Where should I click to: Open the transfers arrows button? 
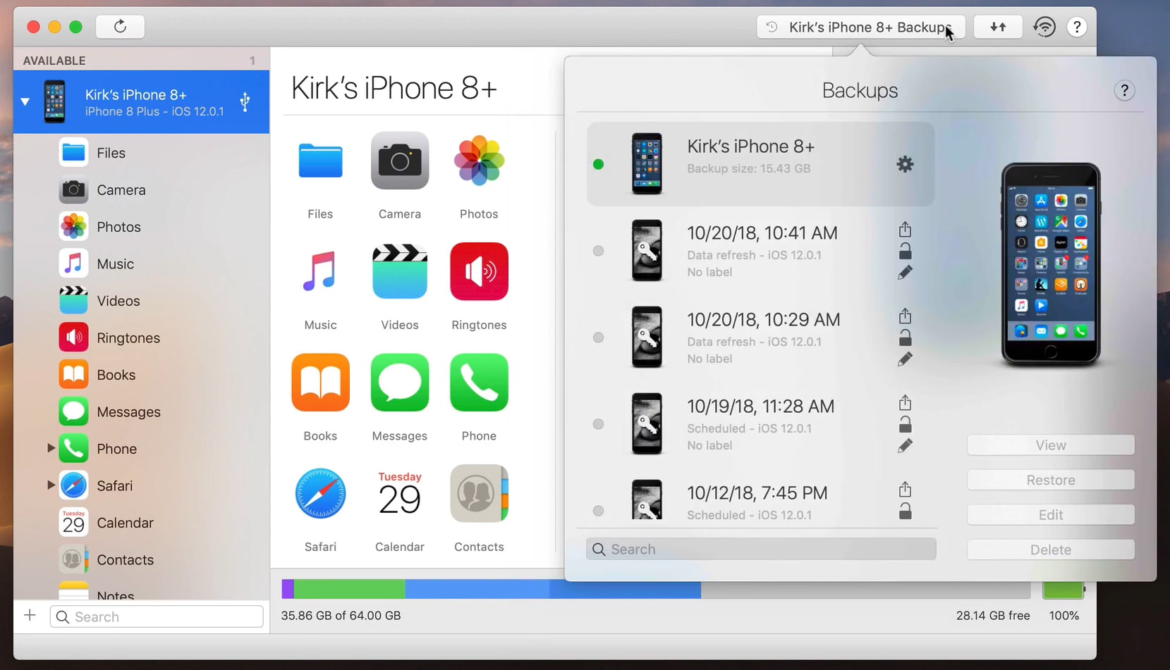click(x=998, y=27)
